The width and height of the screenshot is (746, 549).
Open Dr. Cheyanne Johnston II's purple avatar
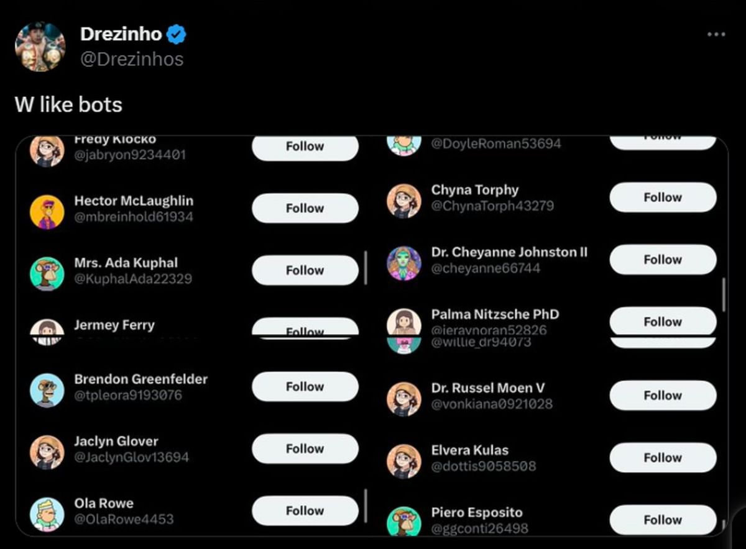[x=403, y=260]
